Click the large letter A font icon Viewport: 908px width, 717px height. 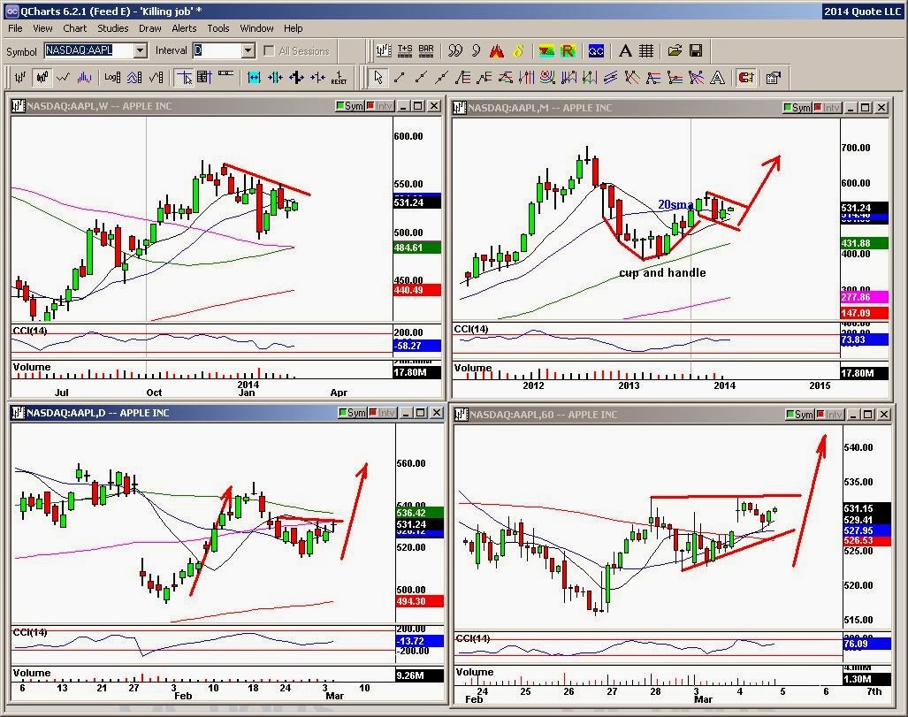click(x=625, y=51)
